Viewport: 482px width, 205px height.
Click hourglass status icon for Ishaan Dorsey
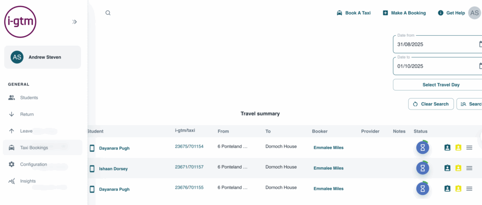pos(423,168)
